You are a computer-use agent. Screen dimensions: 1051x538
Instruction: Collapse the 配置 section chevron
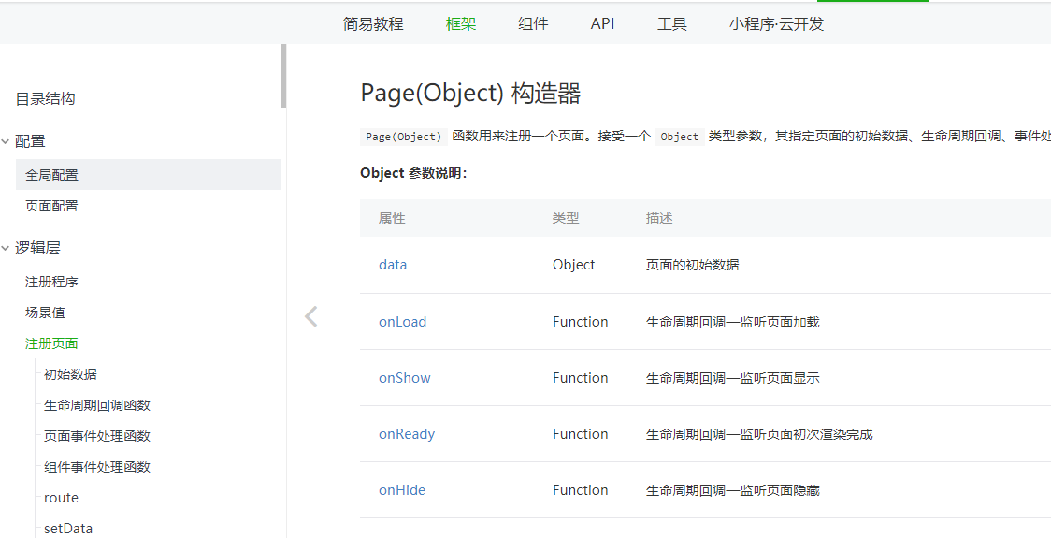[x=6, y=141]
